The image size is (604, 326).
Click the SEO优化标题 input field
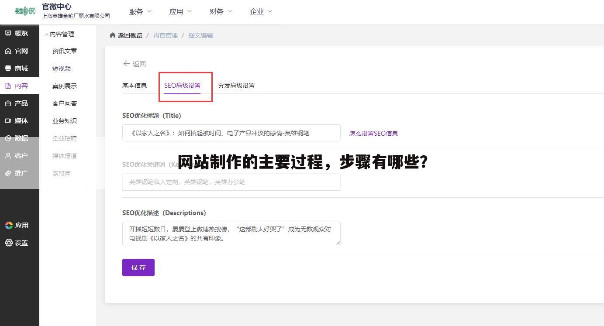231,133
